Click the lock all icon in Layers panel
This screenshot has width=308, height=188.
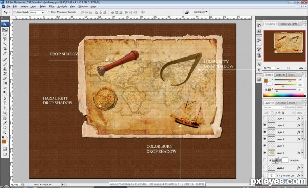[283, 113]
